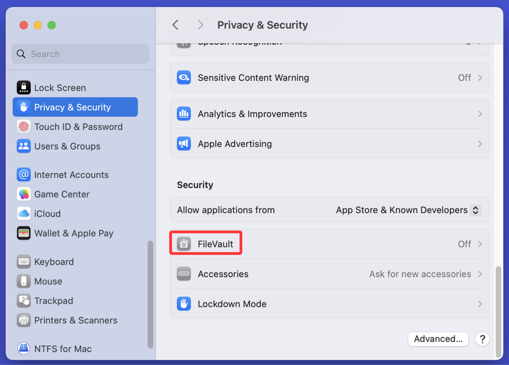
Task: Click the back navigation arrow
Action: (x=176, y=25)
